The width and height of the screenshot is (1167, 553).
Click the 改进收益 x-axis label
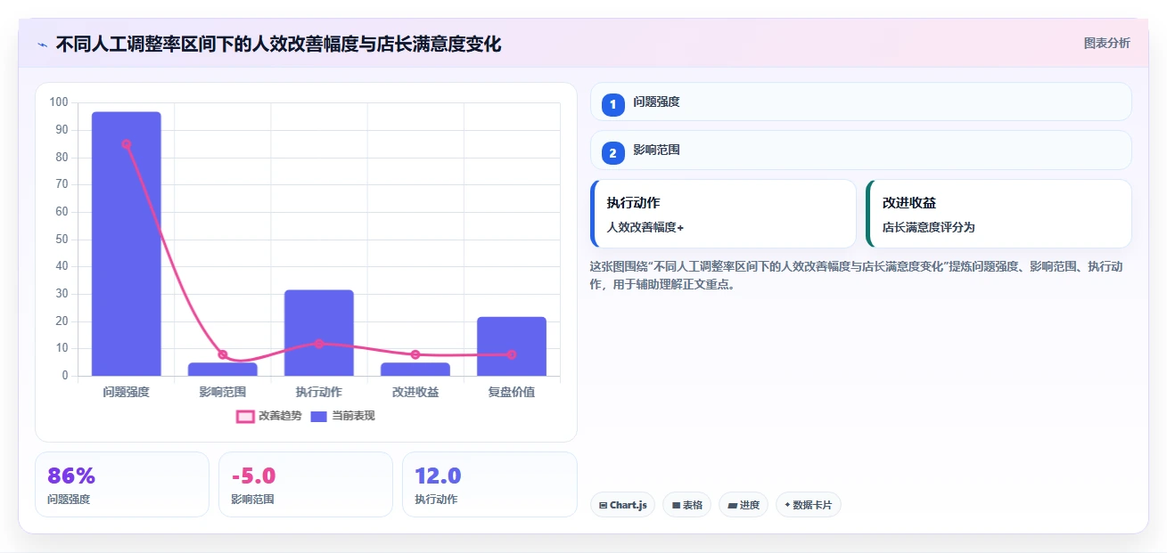[415, 392]
